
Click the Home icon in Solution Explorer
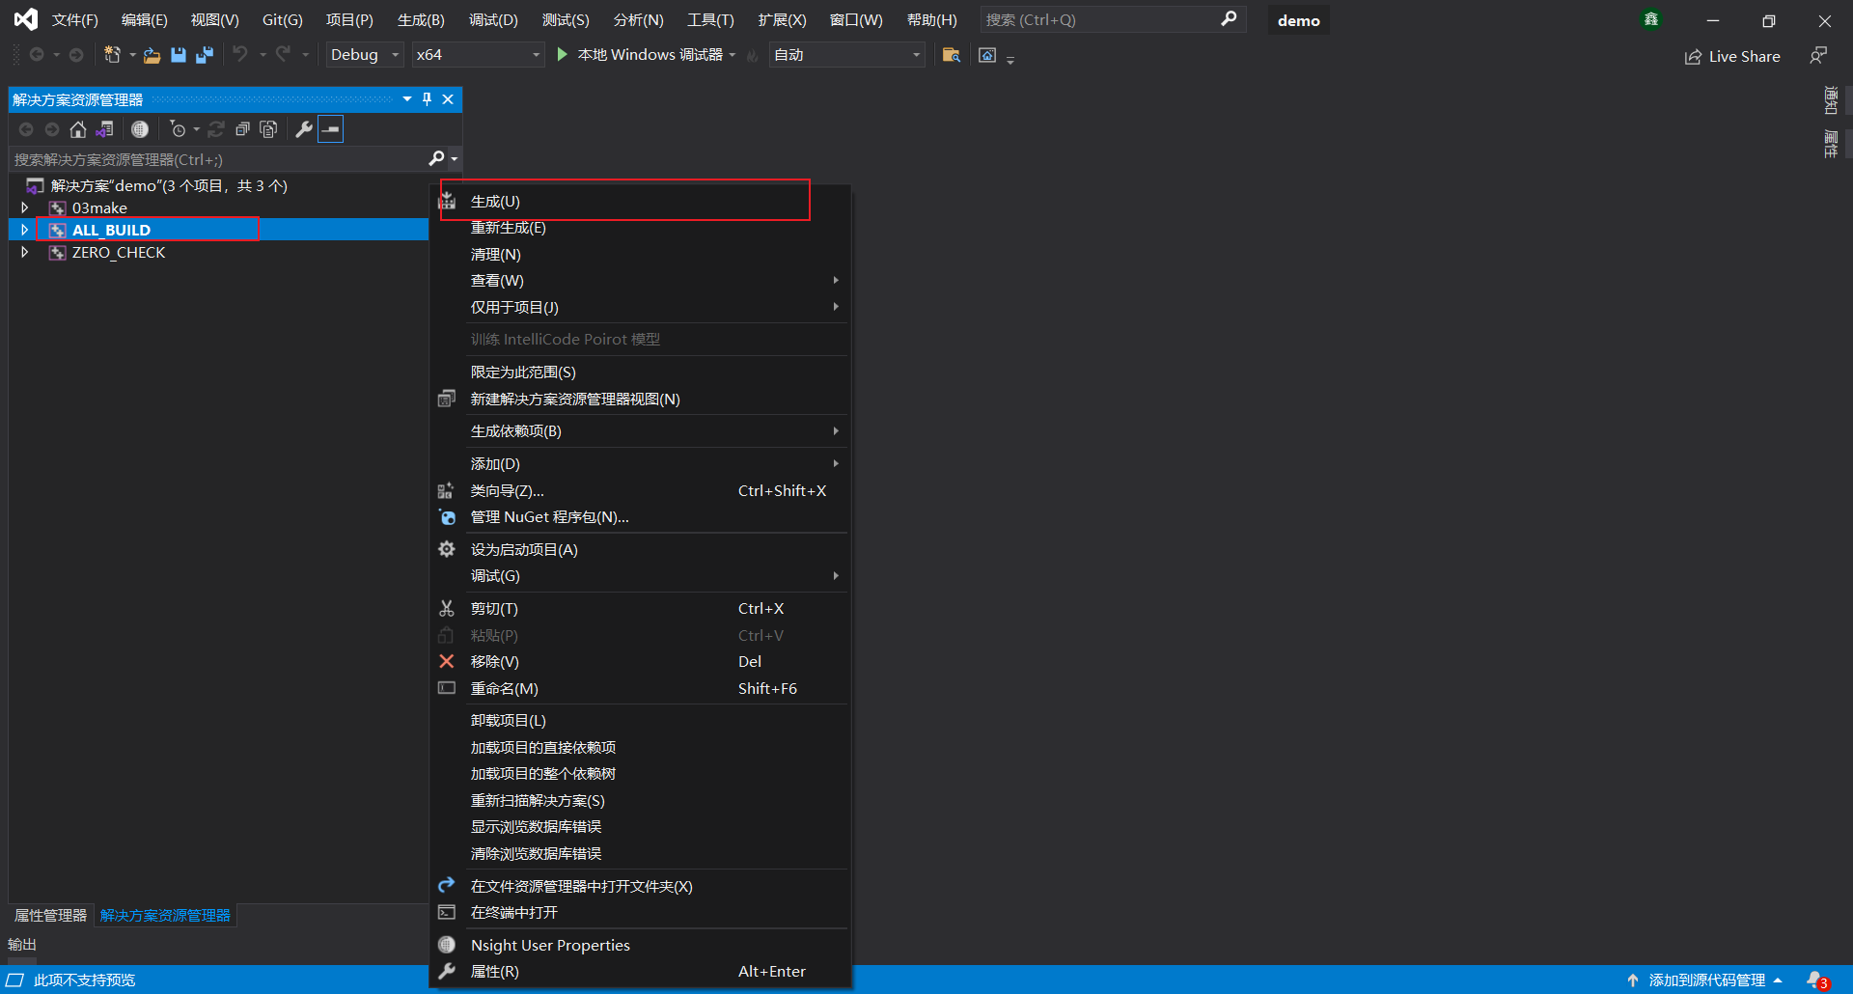coord(78,129)
